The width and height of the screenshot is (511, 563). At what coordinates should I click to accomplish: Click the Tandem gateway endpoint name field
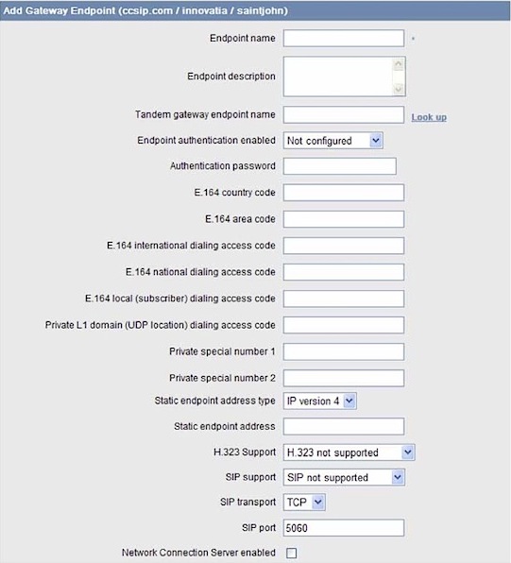tap(343, 115)
